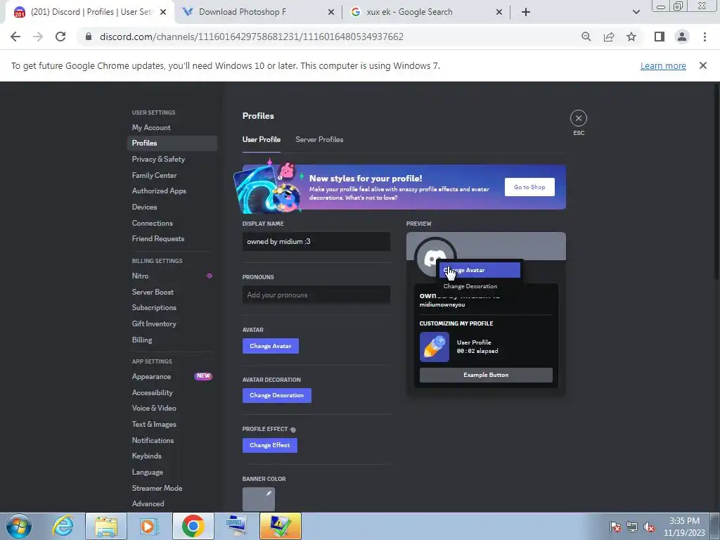
Task: Click the muted volume tray icon
Action: click(649, 527)
